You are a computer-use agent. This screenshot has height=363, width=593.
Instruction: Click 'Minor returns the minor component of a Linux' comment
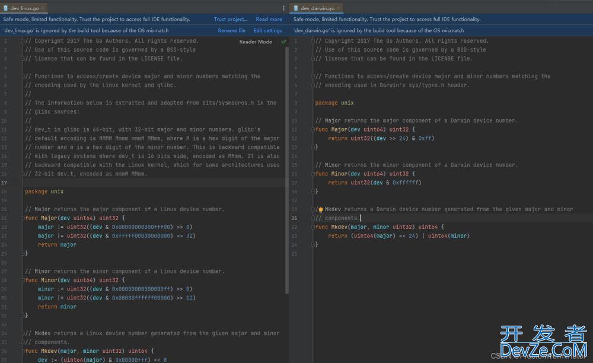(x=125, y=272)
